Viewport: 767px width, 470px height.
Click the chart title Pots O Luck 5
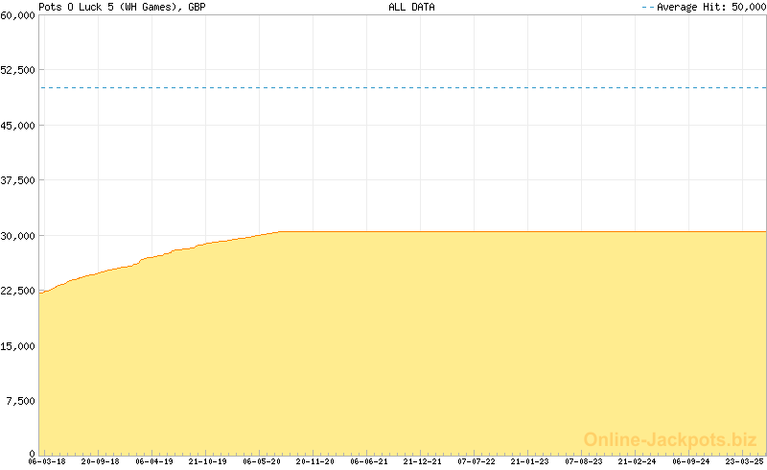pos(121,7)
